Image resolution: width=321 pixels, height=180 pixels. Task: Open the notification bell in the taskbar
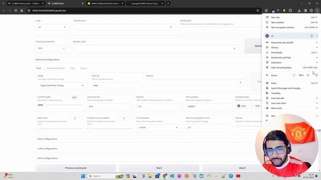click(316, 176)
